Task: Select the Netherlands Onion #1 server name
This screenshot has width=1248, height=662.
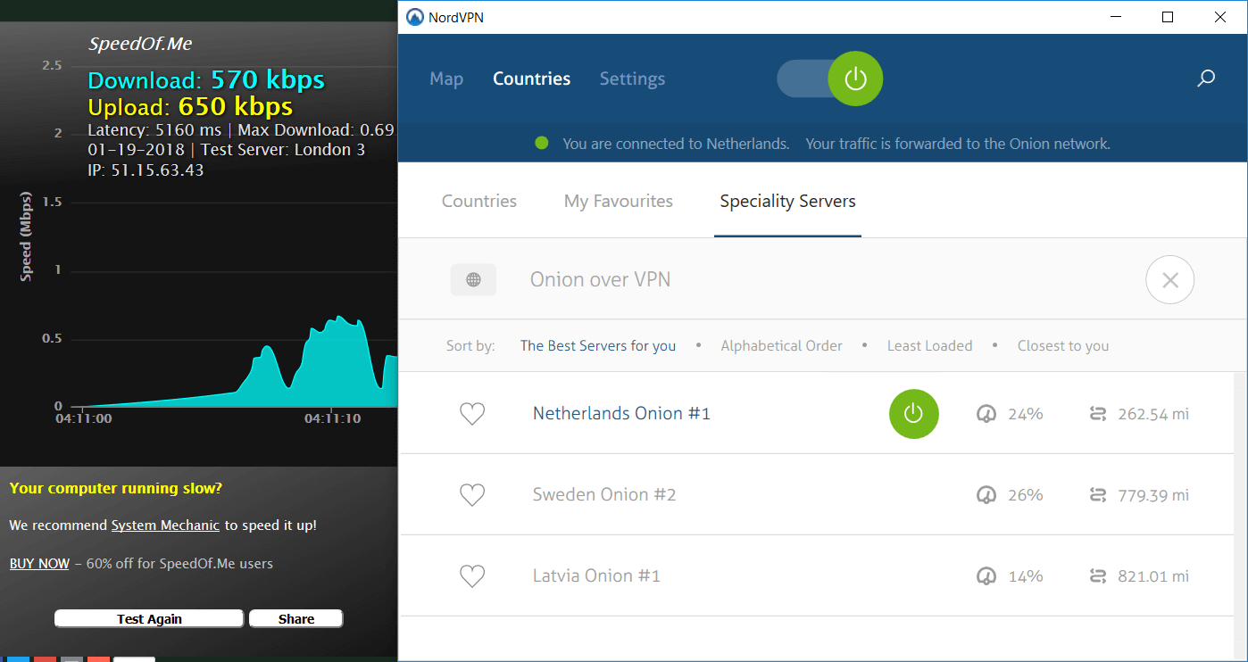Action: tap(621, 413)
